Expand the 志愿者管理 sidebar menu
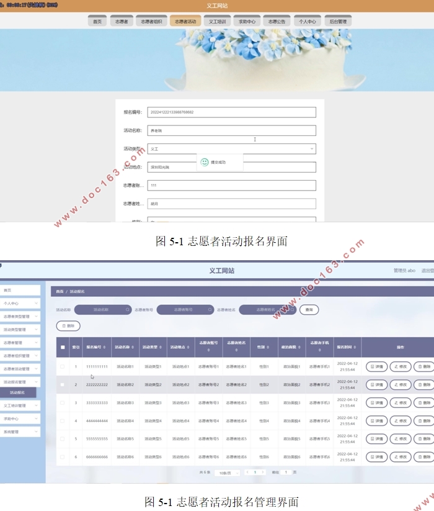Image resolution: width=434 pixels, height=511 pixels. point(20,343)
